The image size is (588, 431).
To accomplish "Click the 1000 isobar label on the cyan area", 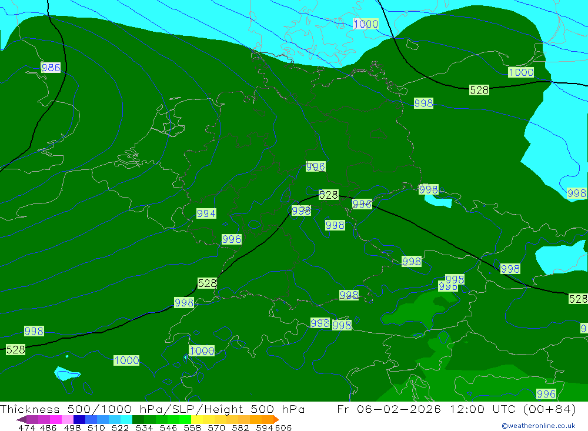I will coord(366,24).
